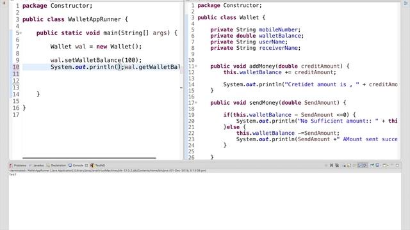Image resolution: width=410 pixels, height=230 pixels.
Task: Maximize the console panel view
Action: coord(397,165)
